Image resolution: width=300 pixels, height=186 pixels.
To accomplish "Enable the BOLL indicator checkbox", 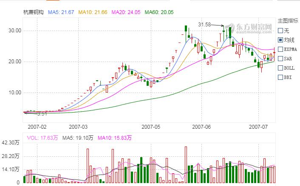I will pos(280,68).
